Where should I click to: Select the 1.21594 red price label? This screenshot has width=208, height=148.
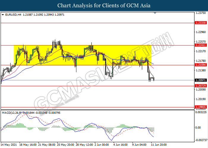click(x=201, y=65)
